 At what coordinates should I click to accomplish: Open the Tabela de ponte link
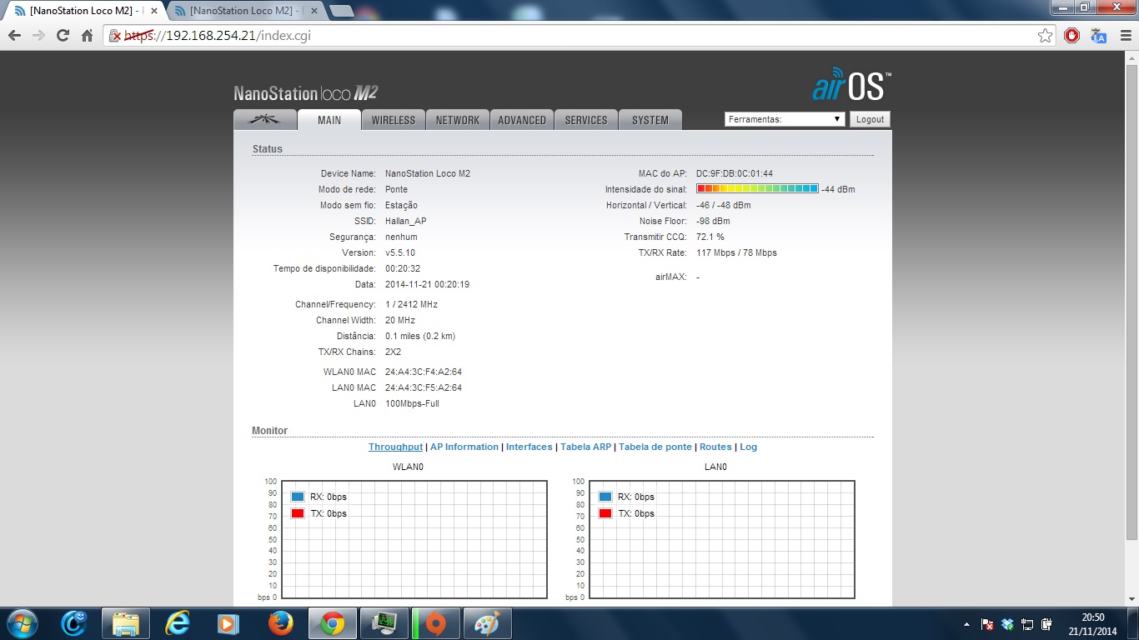pos(655,447)
